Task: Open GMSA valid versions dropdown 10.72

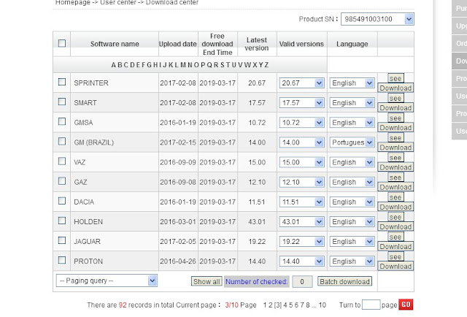Action: pyautogui.click(x=301, y=123)
